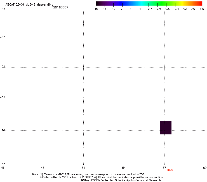Click the color scale label 1.0
The height and width of the screenshot is (182, 207).
(x=202, y=9)
